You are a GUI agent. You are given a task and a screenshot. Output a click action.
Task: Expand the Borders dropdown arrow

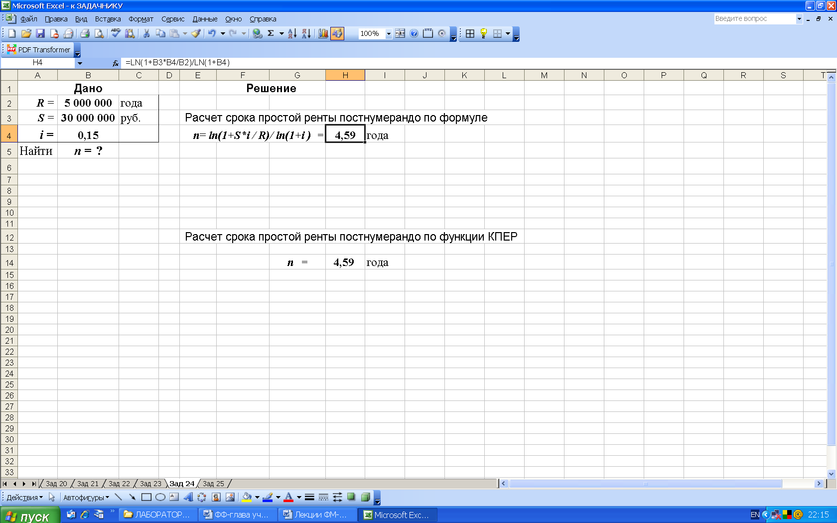click(x=508, y=33)
